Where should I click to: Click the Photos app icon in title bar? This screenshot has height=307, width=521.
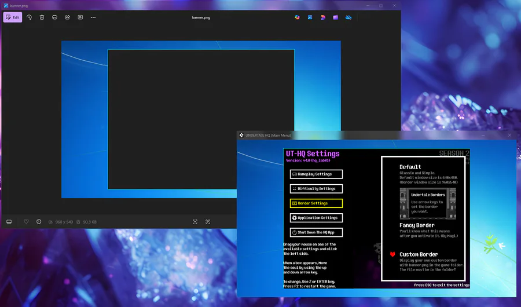click(6, 6)
